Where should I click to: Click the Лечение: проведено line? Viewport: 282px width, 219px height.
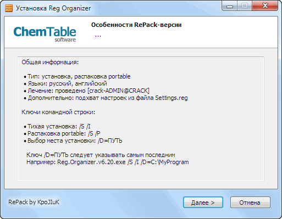[87, 91]
